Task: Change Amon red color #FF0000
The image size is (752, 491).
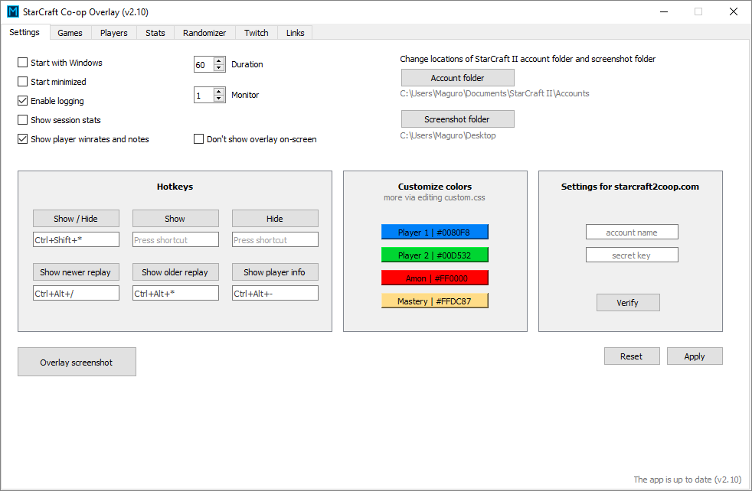Action: pyautogui.click(x=434, y=278)
